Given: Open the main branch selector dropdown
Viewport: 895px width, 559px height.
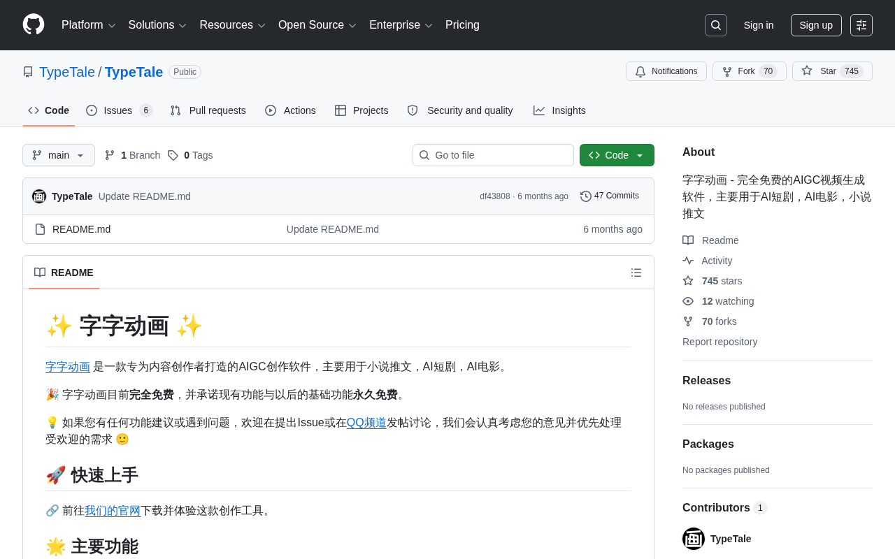Looking at the screenshot, I should (x=59, y=155).
